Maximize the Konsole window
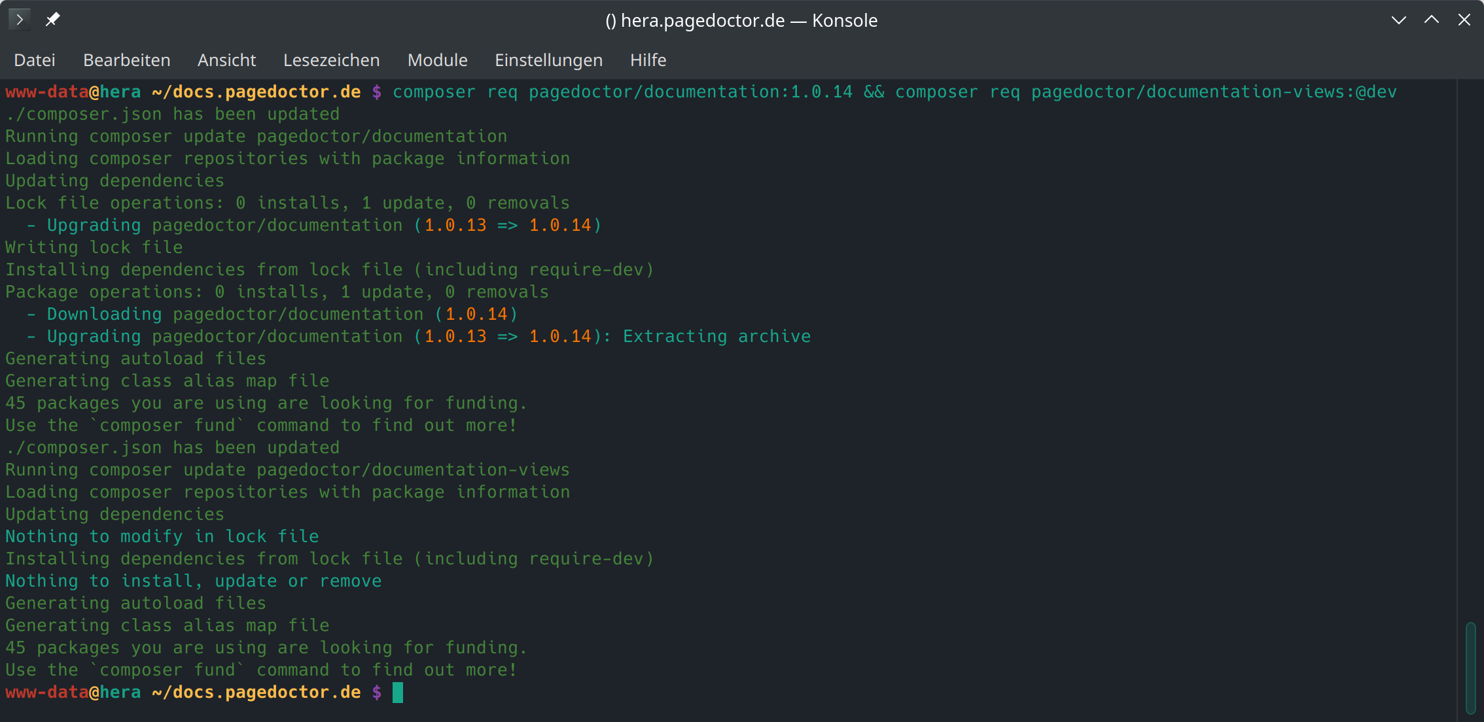 pyautogui.click(x=1432, y=20)
